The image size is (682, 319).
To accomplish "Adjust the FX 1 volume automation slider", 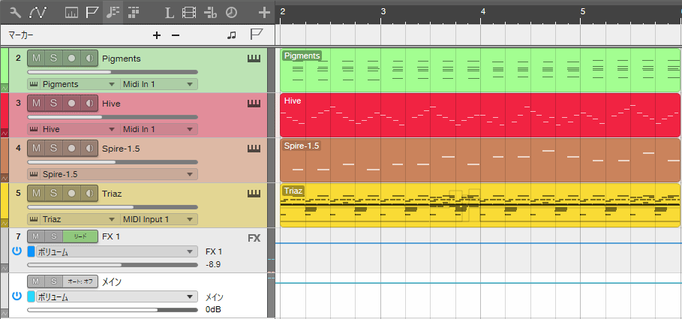I will point(113,265).
